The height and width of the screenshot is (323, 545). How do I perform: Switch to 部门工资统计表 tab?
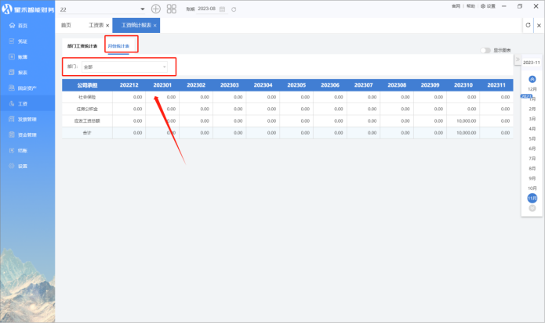point(82,46)
